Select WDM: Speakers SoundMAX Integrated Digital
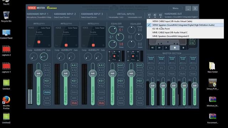The height and width of the screenshot is (128, 228). coord(185,25)
